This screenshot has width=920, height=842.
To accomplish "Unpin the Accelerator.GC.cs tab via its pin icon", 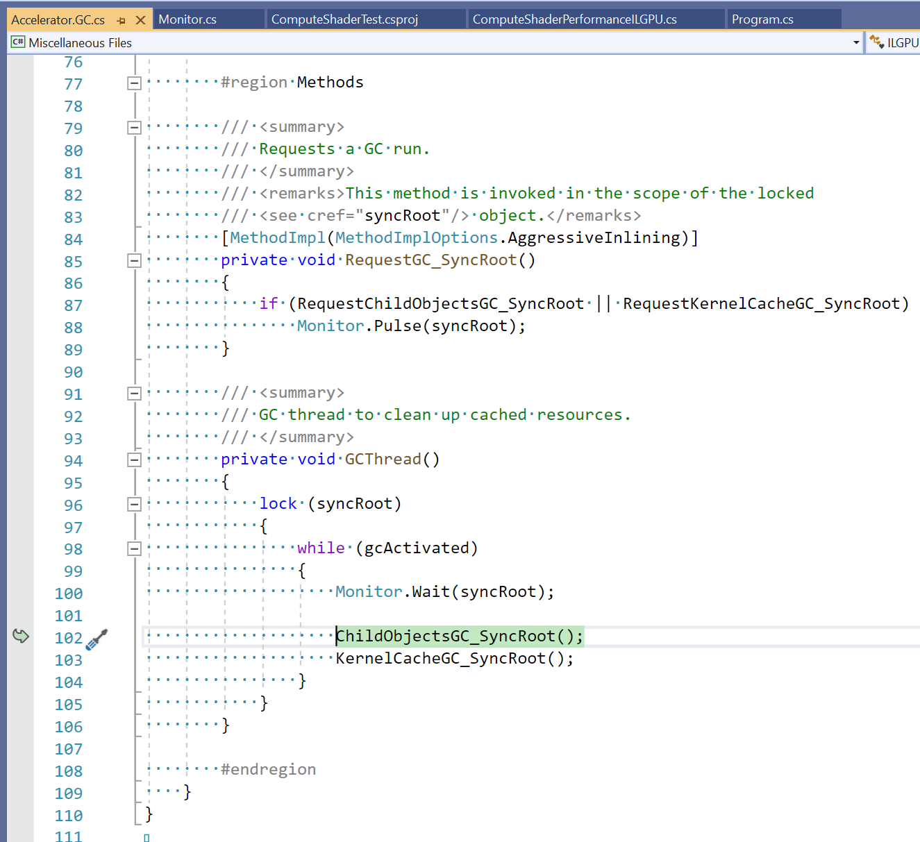I will 122,20.
